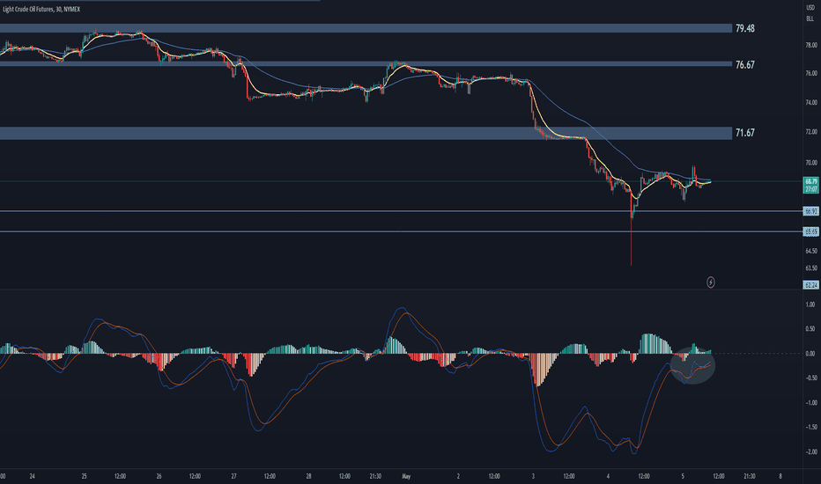821x484 pixels.
Task: Click the -0.50 indicator scale value
Action: [810, 378]
